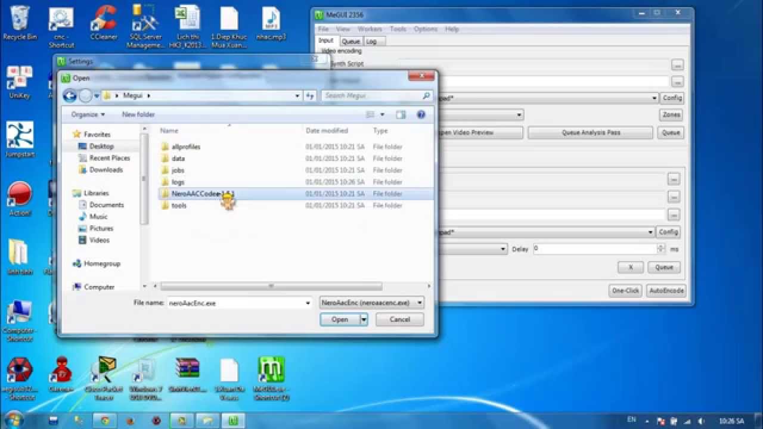Open the UniKey desktop shortcut
The image size is (763, 429).
20,82
